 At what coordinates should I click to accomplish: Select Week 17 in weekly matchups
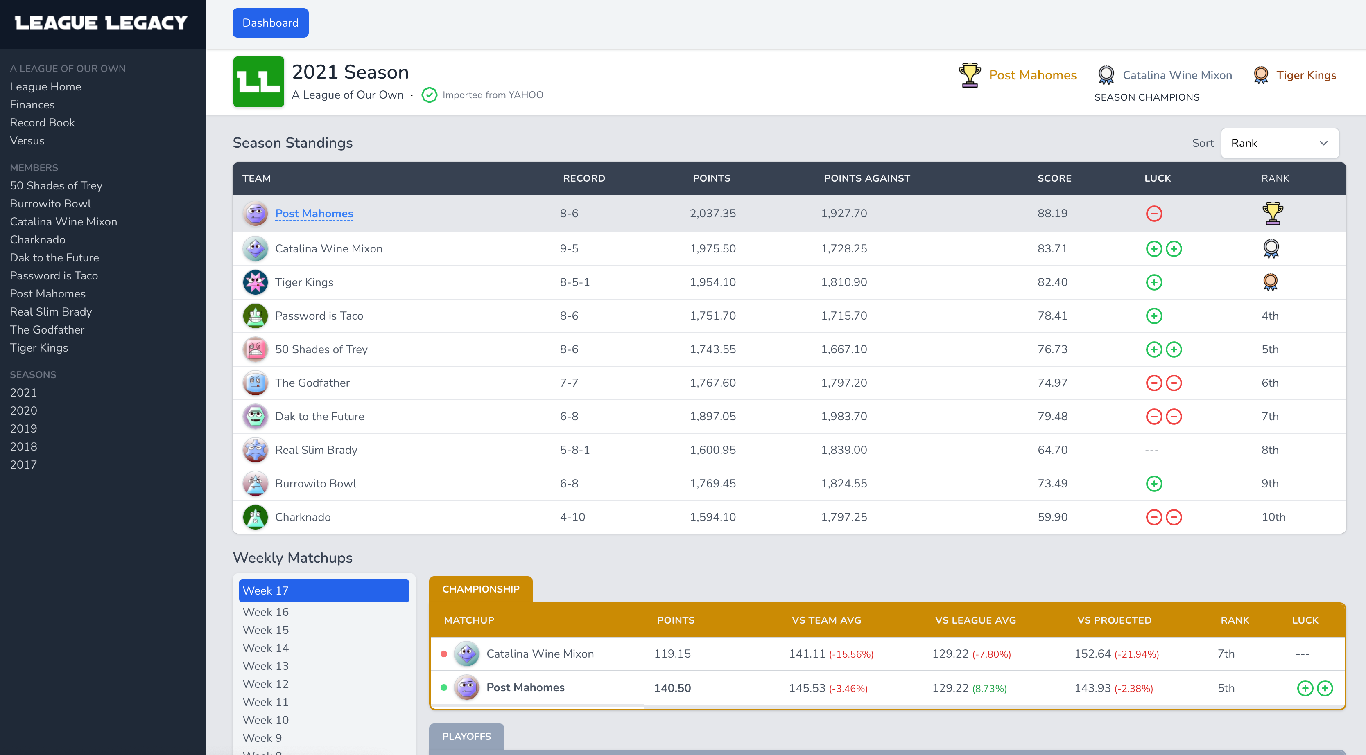coord(324,591)
